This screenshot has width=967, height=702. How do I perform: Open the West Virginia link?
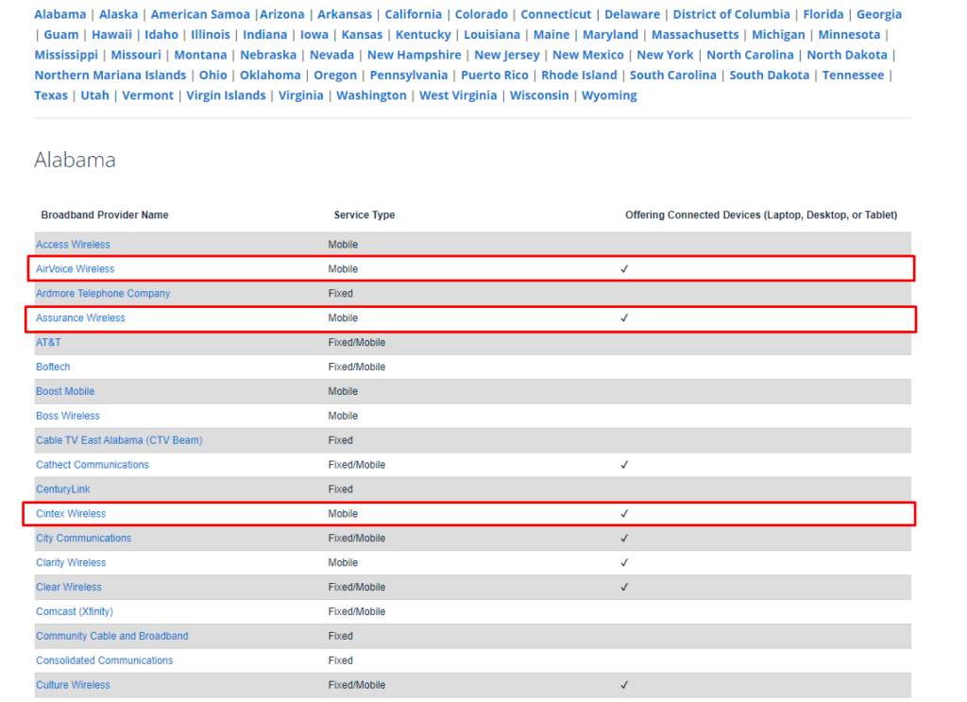[458, 95]
